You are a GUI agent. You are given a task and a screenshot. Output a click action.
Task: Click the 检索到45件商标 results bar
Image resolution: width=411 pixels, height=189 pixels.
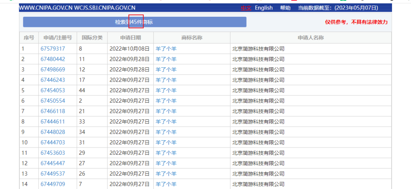pyautogui.click(x=135, y=22)
